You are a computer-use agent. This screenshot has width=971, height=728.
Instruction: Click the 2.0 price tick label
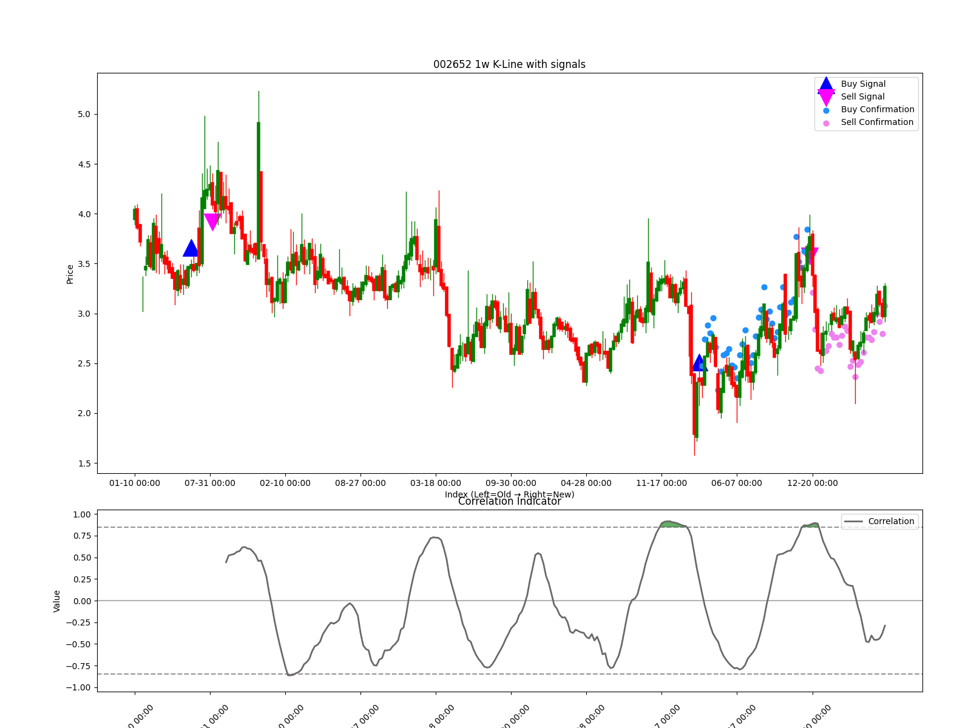pyautogui.click(x=84, y=413)
